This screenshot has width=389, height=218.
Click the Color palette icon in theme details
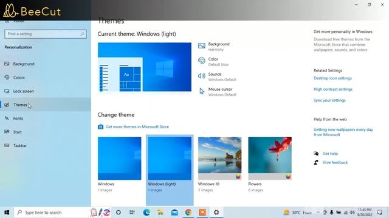coord(201,61)
